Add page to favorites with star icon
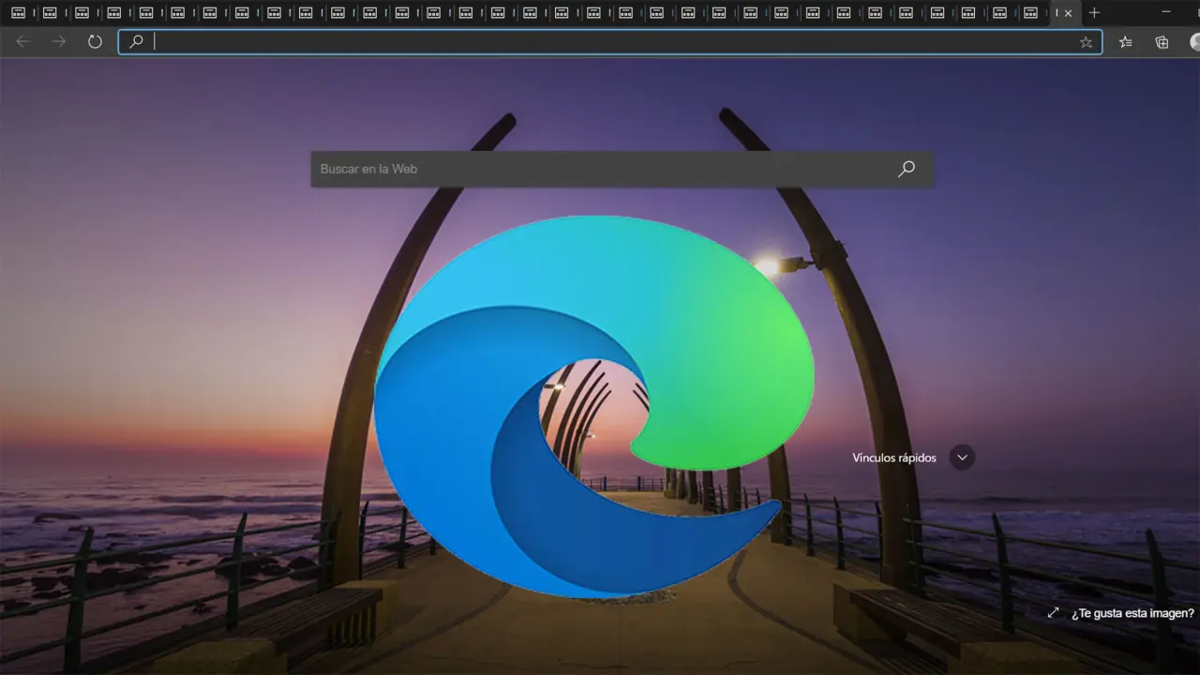Viewport: 1200px width, 675px height. click(x=1086, y=42)
